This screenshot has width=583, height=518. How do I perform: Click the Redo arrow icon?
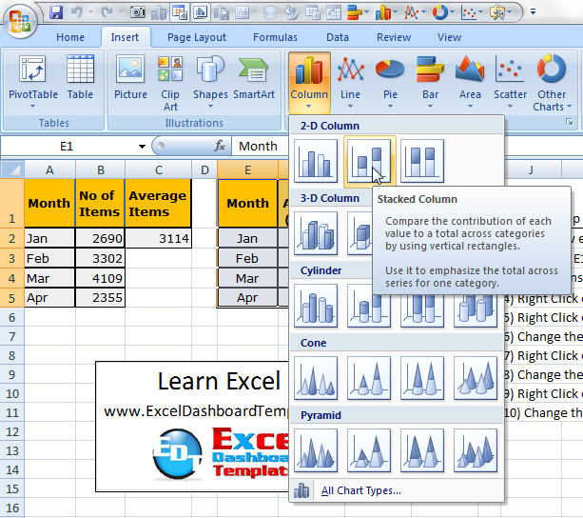[x=107, y=12]
